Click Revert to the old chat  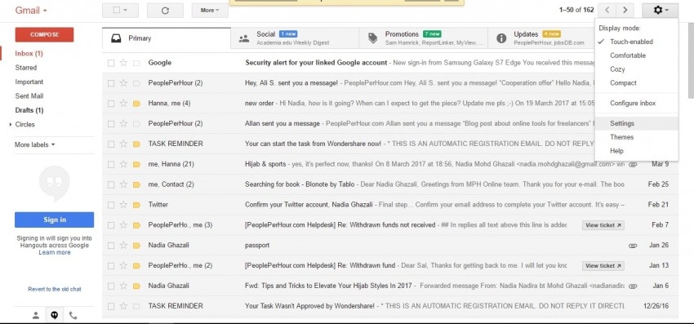(55, 289)
